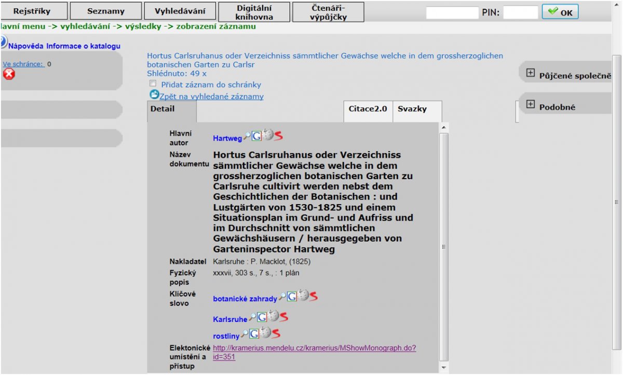Expand the Půjčené společně panel
This screenshot has width=623, height=375.
coord(530,73)
